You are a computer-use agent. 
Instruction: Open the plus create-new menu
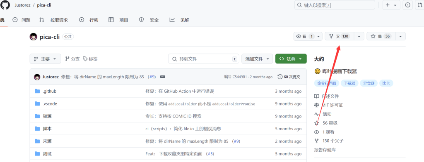391,5
